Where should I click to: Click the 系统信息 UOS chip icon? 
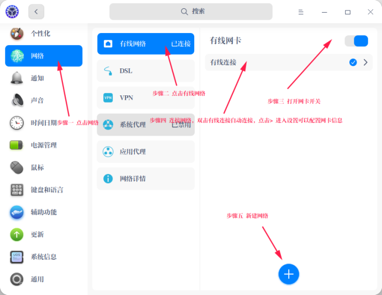[17, 257]
